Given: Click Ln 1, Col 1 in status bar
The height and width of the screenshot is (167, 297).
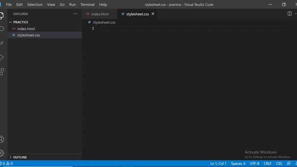Looking at the screenshot, I should 218,163.
